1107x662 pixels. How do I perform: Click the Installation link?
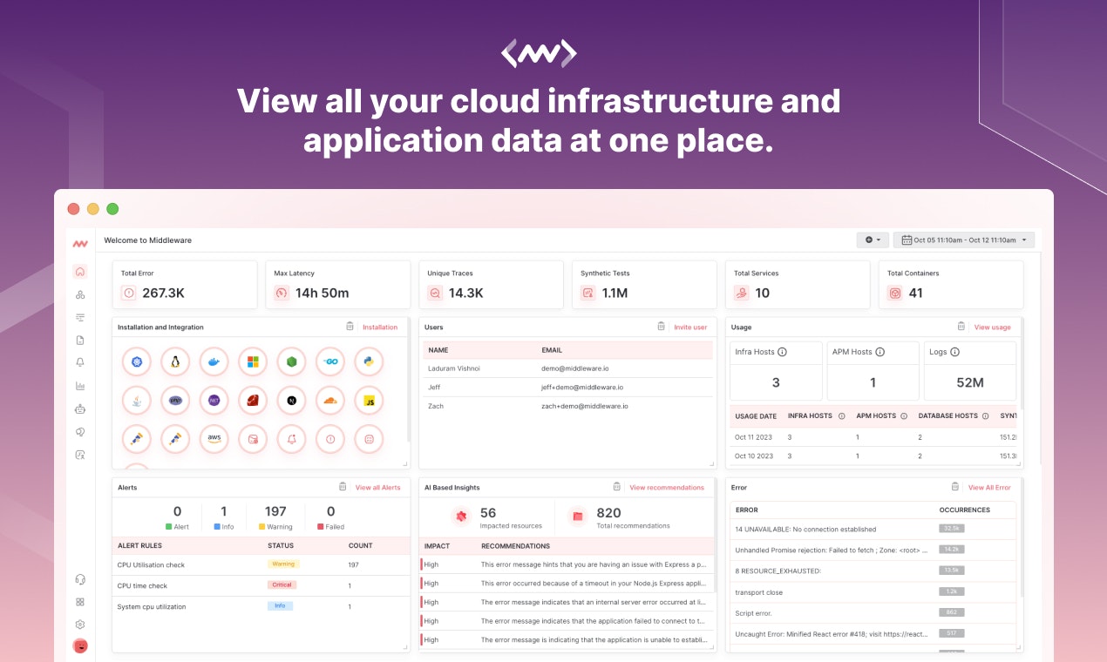380,328
